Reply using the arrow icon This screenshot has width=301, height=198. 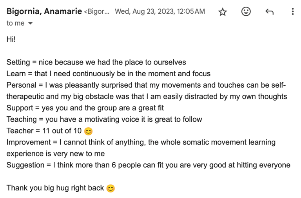click(269, 12)
